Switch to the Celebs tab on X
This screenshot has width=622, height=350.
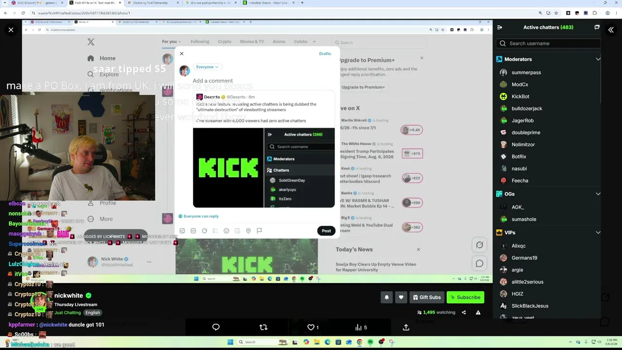click(x=301, y=42)
